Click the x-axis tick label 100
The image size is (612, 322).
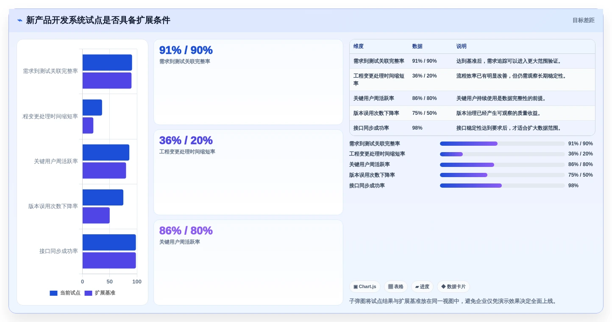pos(137,282)
